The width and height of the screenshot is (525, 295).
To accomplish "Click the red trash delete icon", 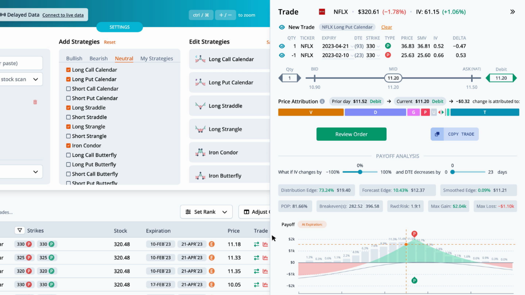I will click(x=35, y=102).
